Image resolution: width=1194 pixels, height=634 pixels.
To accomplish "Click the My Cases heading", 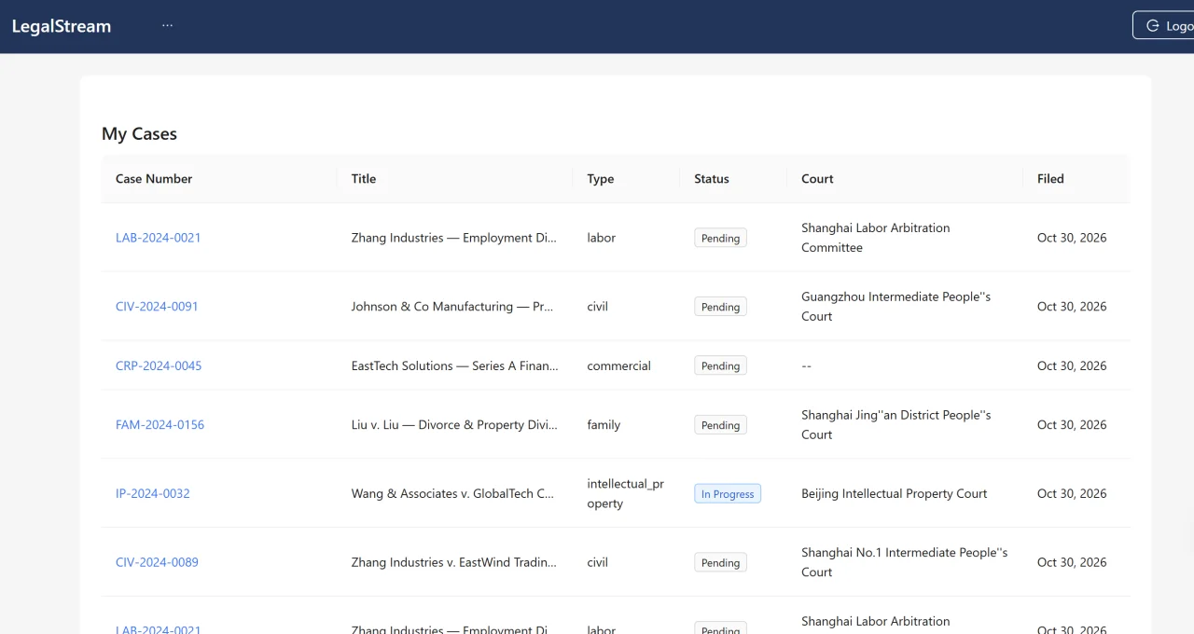I will (139, 134).
